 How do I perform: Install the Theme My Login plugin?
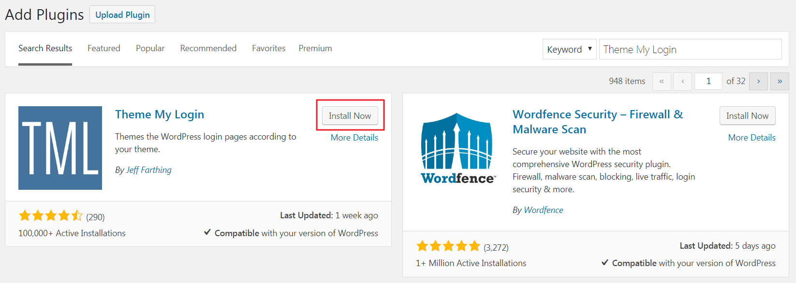pyautogui.click(x=350, y=116)
